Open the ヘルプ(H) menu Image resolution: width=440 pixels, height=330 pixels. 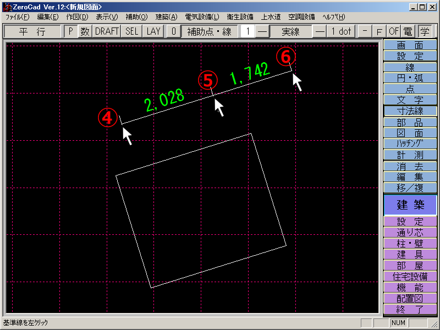click(x=334, y=17)
